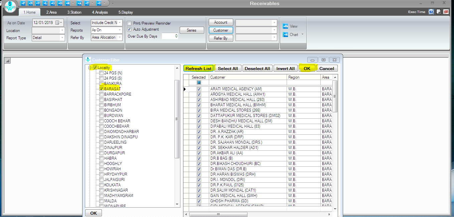Uncheck the Auto Adjustment checkbox
This screenshot has width=454, height=217.
[129, 29]
